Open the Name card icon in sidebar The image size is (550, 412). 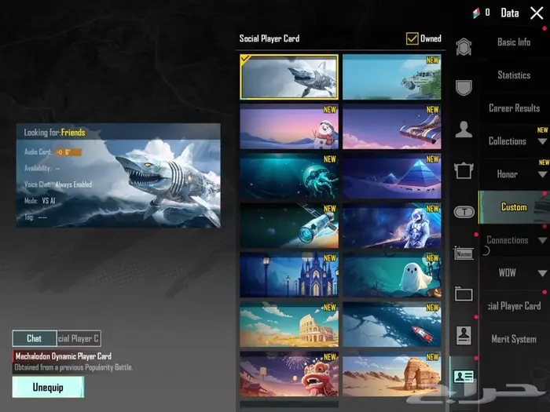coord(464,253)
